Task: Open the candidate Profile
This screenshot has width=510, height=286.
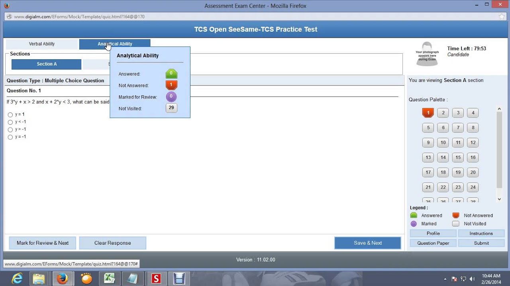Action: click(x=433, y=234)
